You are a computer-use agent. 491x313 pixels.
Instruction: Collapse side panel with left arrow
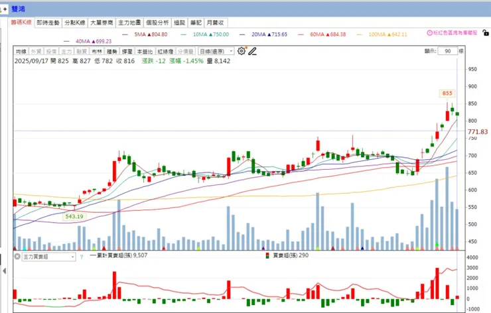[5, 271]
